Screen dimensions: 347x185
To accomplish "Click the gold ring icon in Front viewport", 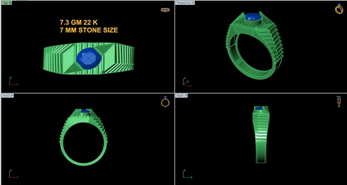I will [165, 101].
